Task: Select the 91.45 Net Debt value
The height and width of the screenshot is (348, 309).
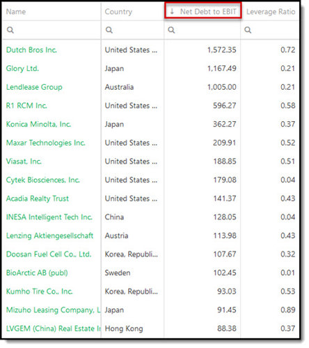Action: tap(227, 310)
